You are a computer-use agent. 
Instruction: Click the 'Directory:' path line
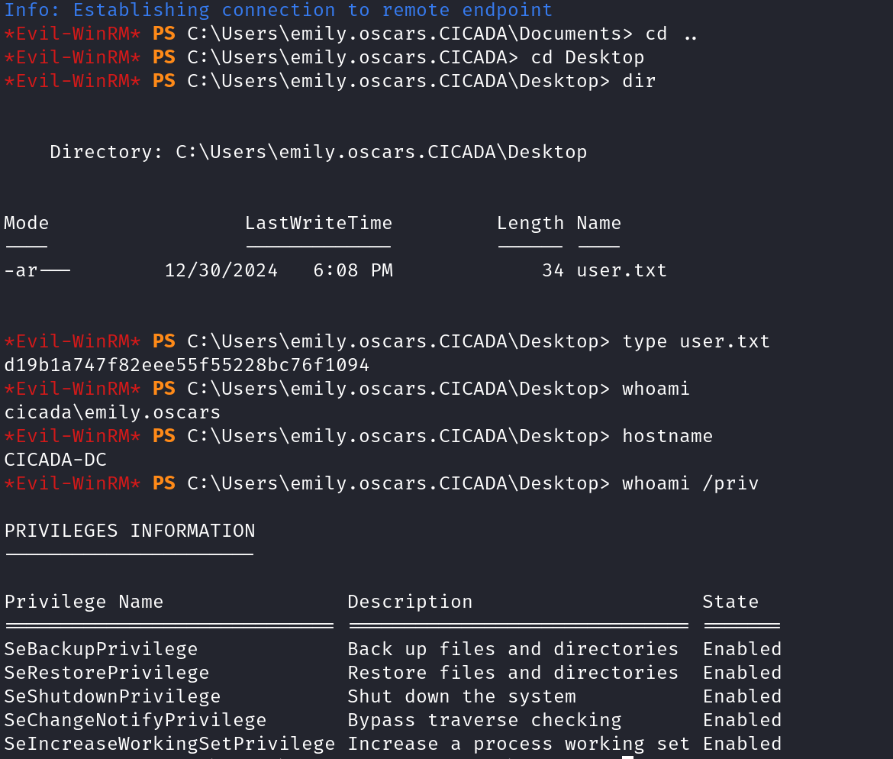pyautogui.click(x=318, y=152)
